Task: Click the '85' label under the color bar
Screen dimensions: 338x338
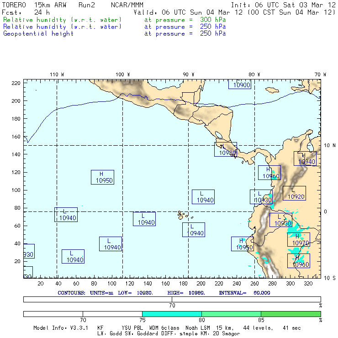Action: coord(261,320)
